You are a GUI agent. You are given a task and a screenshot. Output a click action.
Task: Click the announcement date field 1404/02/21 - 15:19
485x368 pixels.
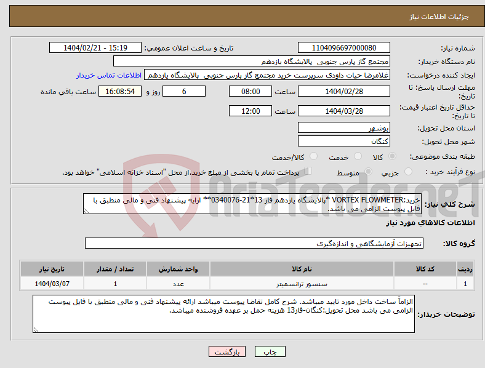pos(95,47)
